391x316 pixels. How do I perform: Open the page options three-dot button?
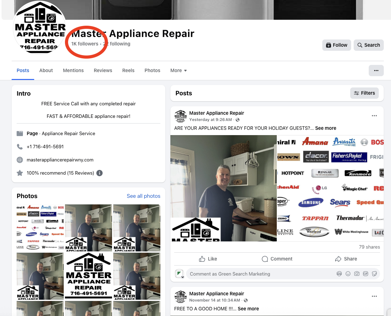[x=376, y=71]
